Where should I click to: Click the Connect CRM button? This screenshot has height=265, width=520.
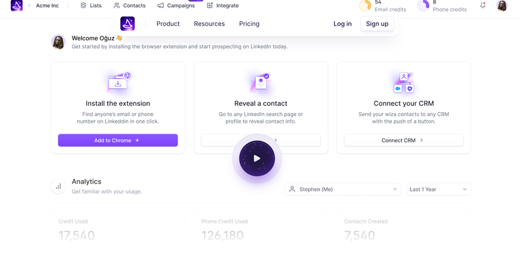pos(403,140)
